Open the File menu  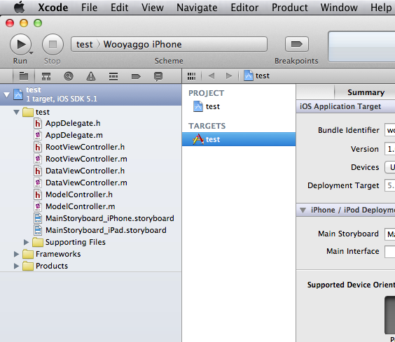[x=89, y=8]
